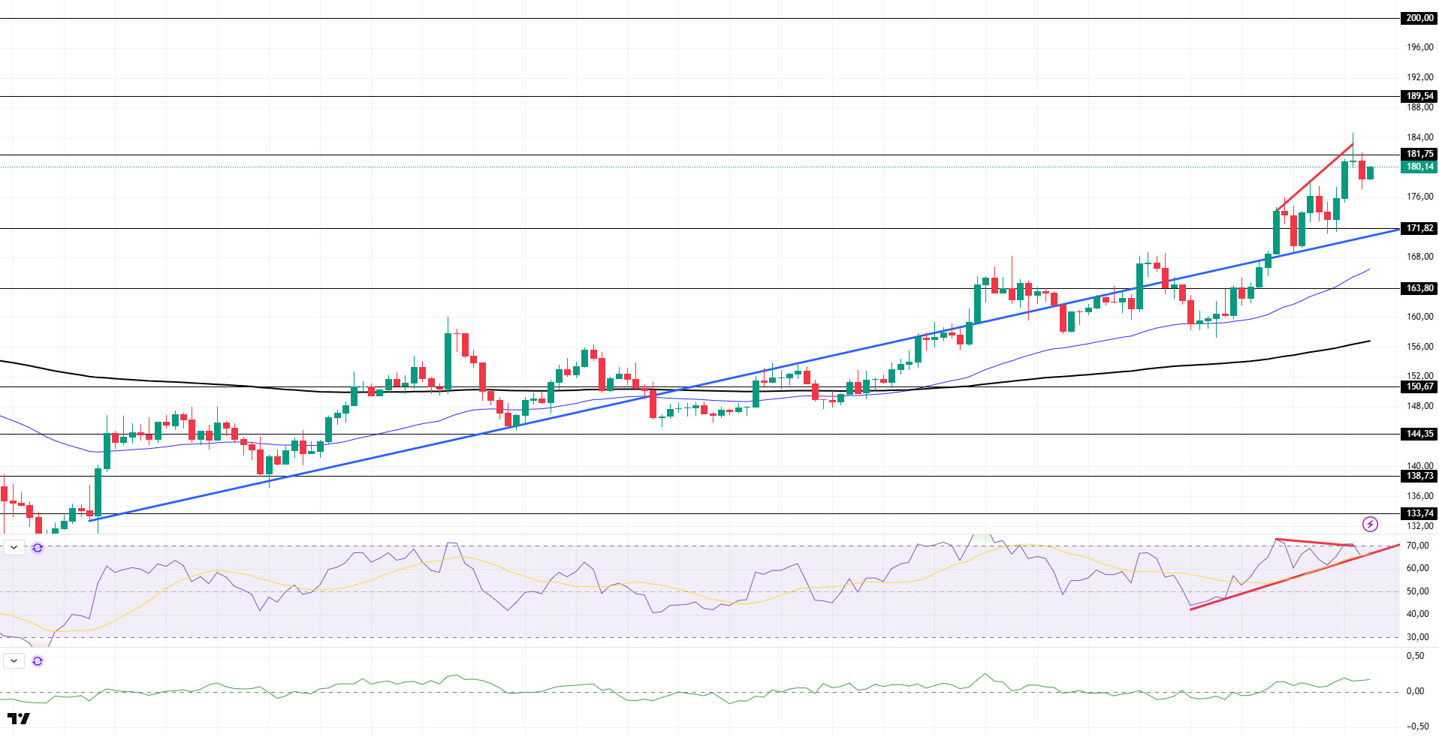Image resolution: width=1439 pixels, height=740 pixels.
Task: Select the green 180,14 current price label
Action: (1419, 167)
